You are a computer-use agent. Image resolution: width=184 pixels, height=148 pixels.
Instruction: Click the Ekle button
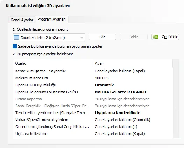click(102, 37)
